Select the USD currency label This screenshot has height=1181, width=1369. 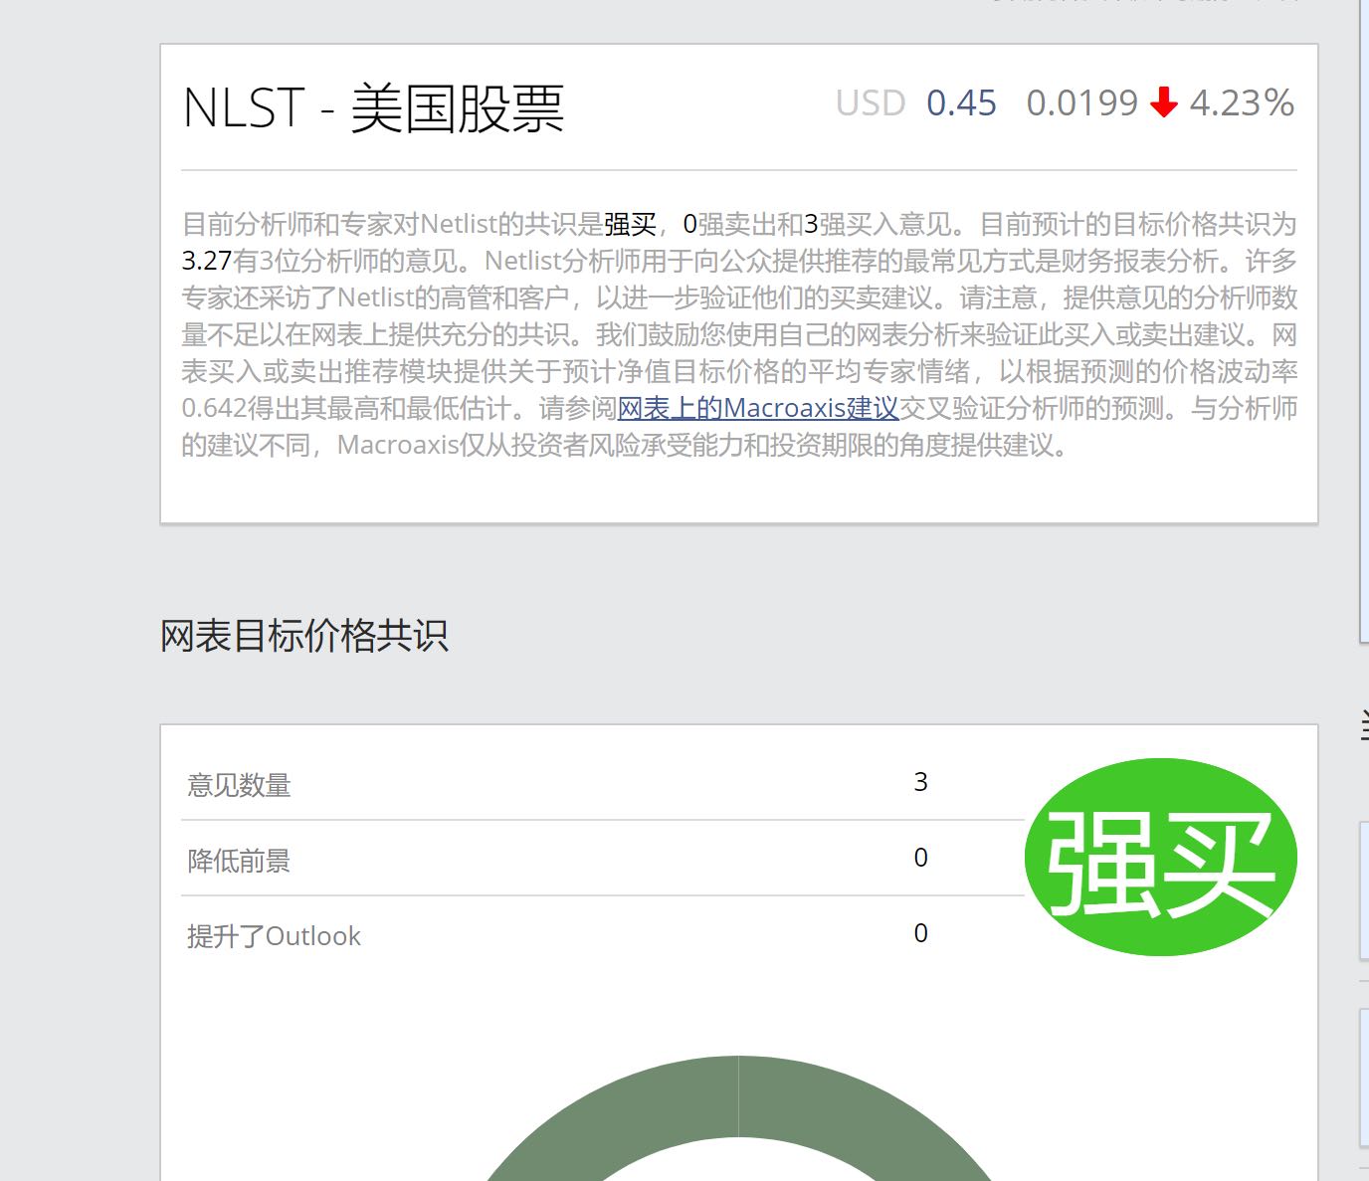pyautogui.click(x=871, y=102)
